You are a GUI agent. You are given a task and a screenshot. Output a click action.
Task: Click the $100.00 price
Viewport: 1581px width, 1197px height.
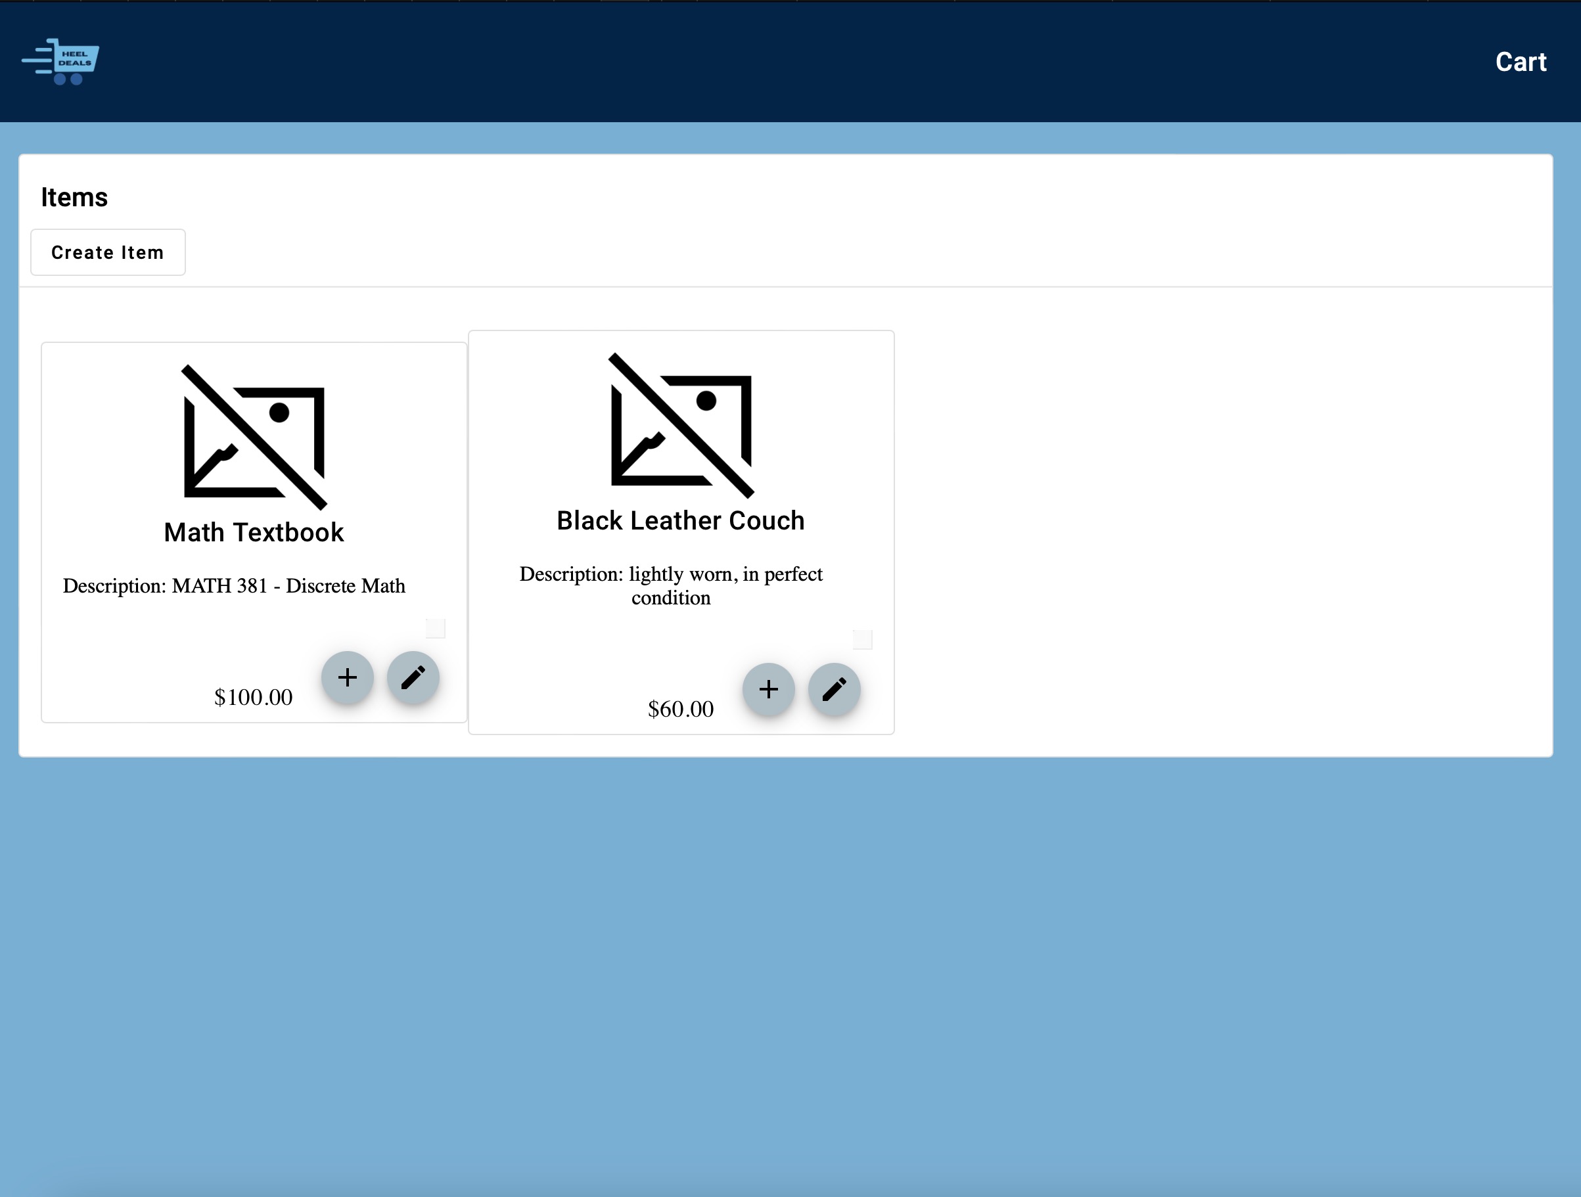pyautogui.click(x=253, y=698)
